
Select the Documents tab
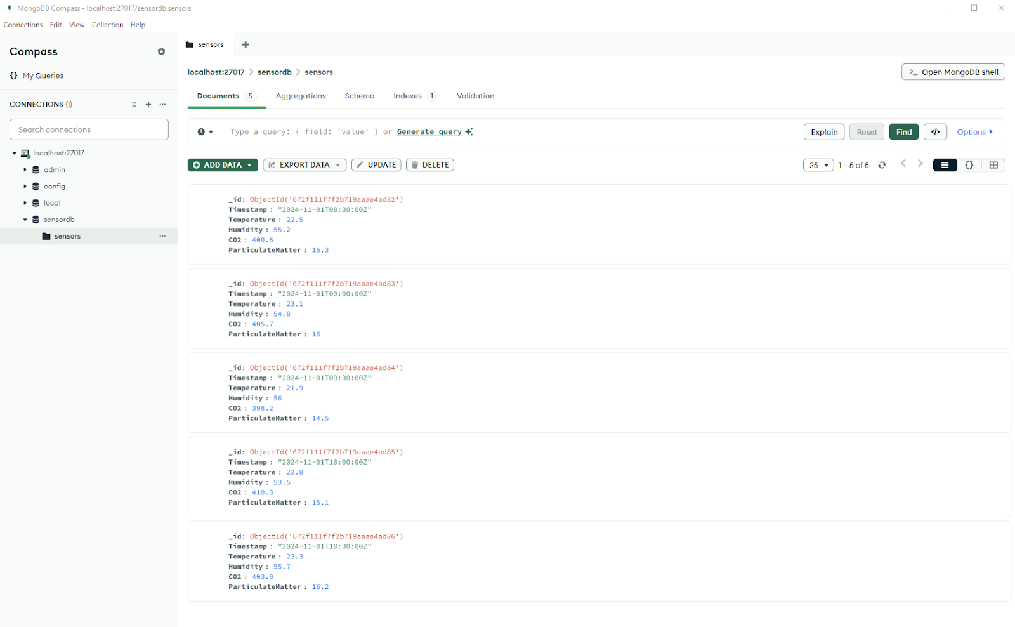click(x=226, y=96)
